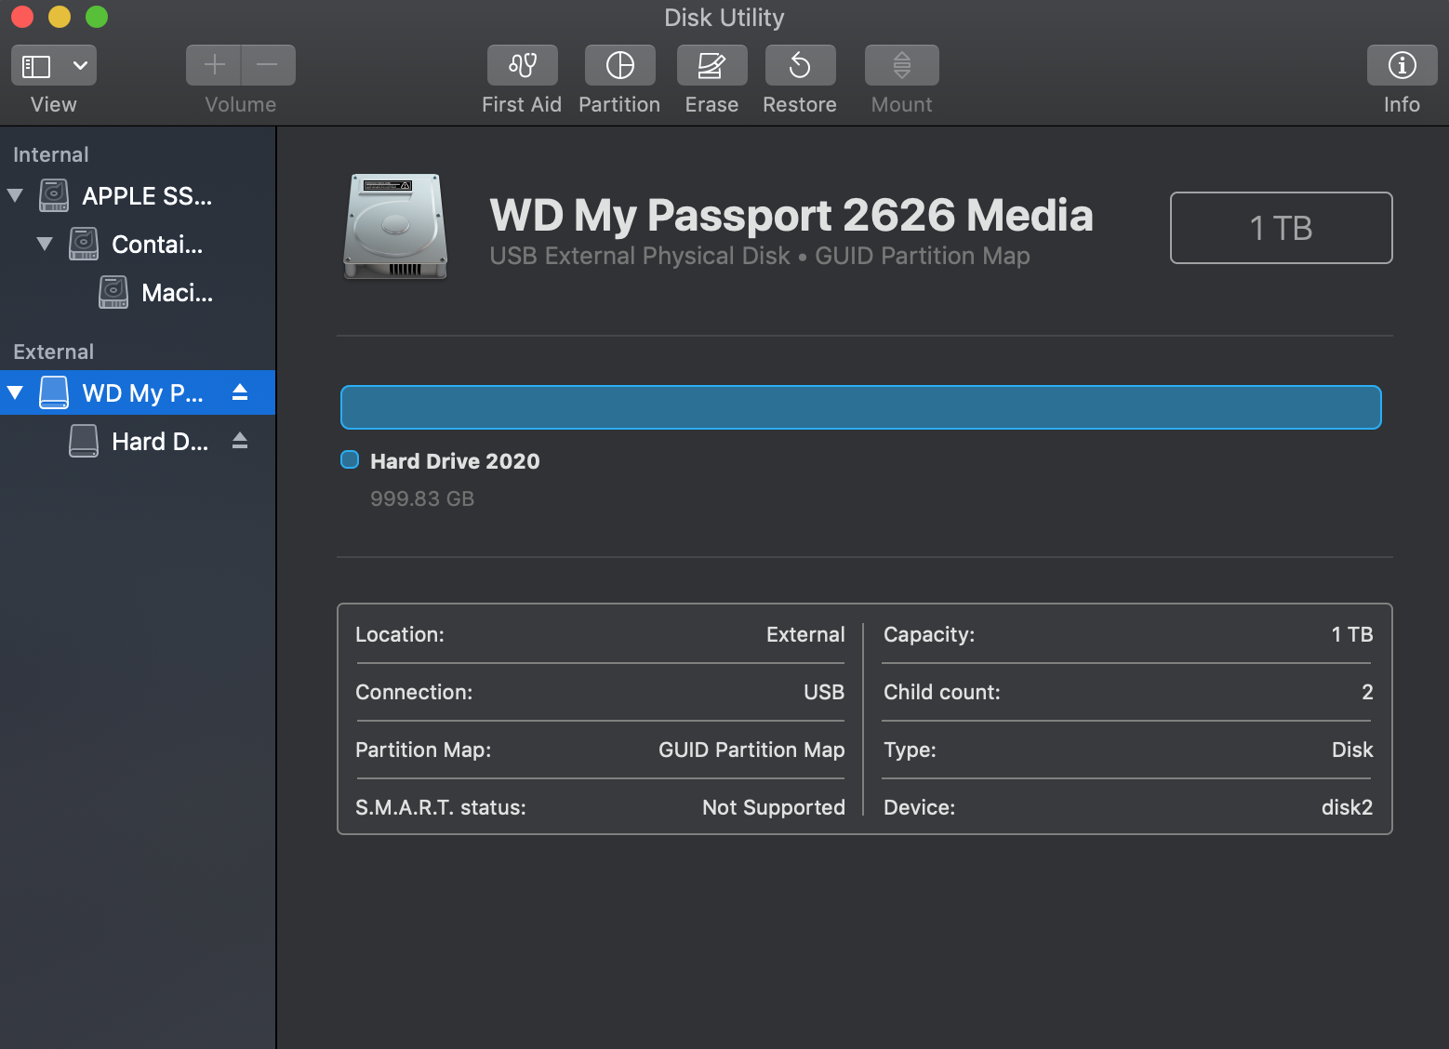Click the Internal section header
The height and width of the screenshot is (1049, 1449).
tap(51, 154)
